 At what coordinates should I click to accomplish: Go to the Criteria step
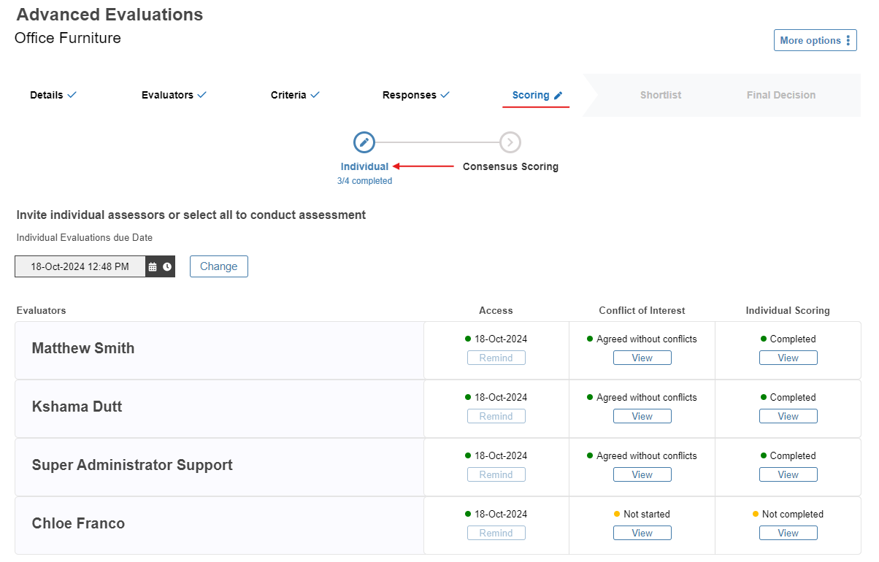[296, 95]
